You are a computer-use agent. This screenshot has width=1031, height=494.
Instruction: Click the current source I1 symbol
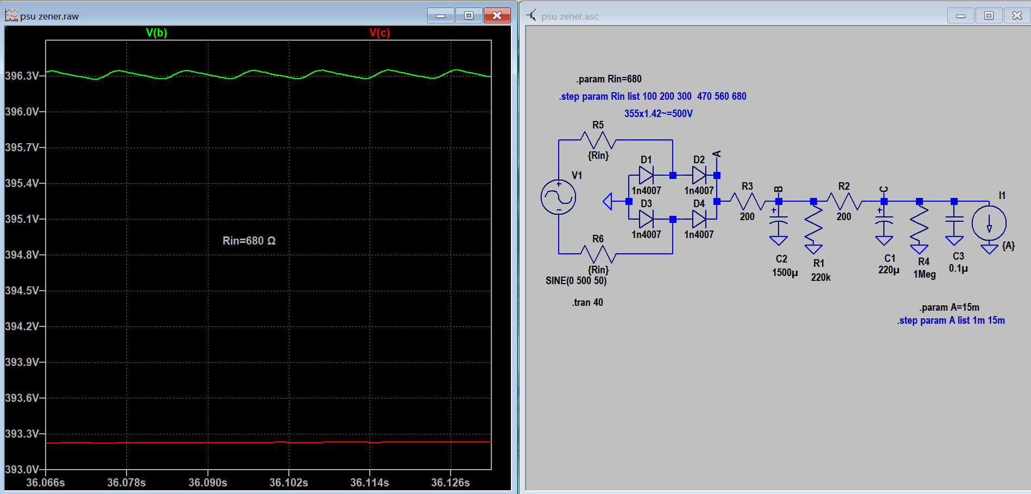[x=989, y=223]
